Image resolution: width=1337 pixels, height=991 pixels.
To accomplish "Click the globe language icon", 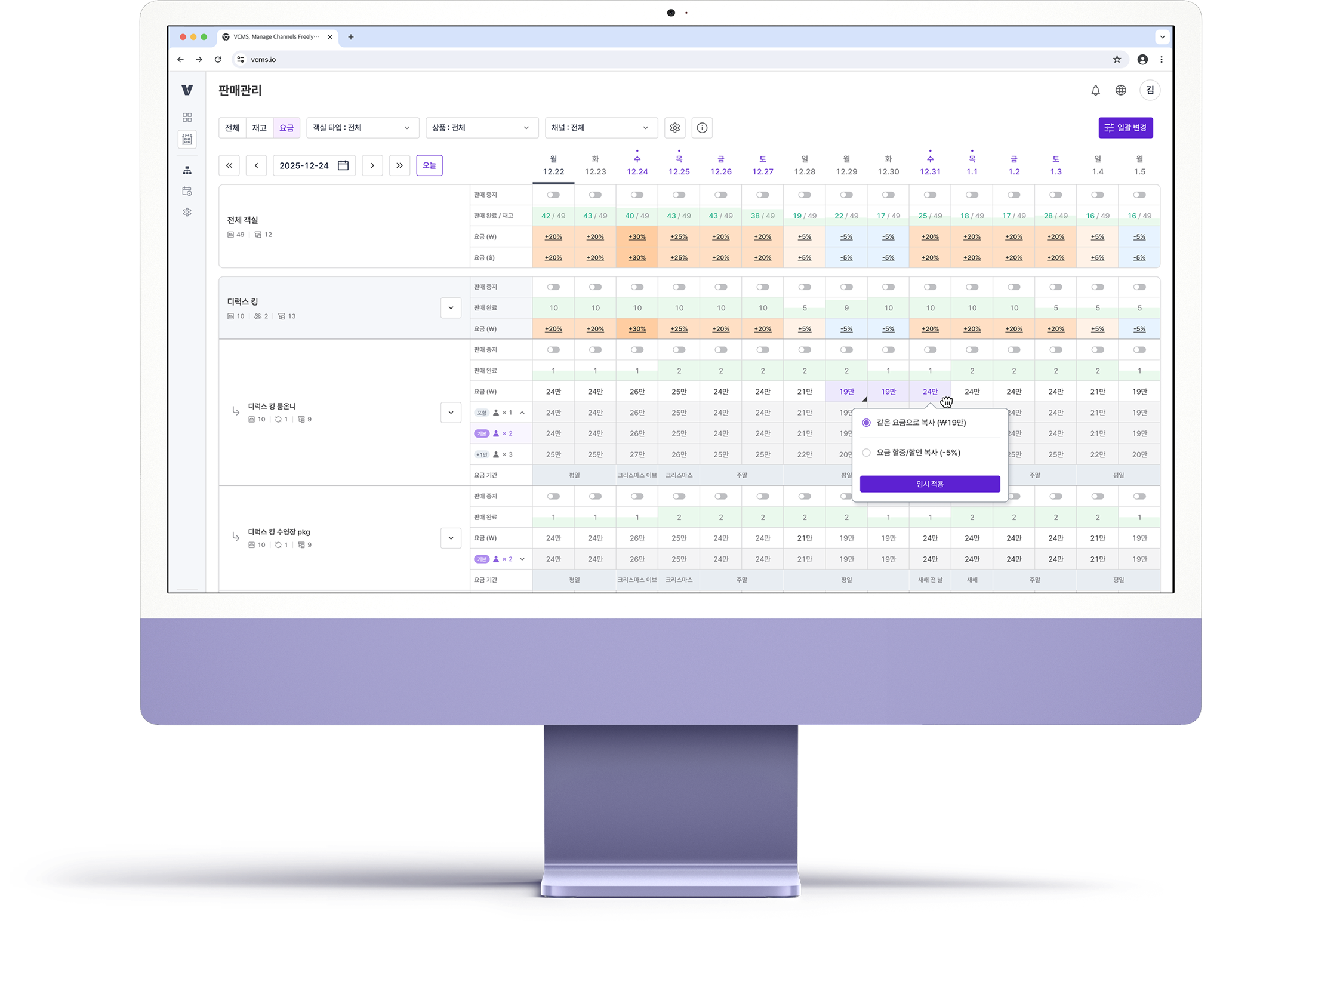I will point(1120,91).
